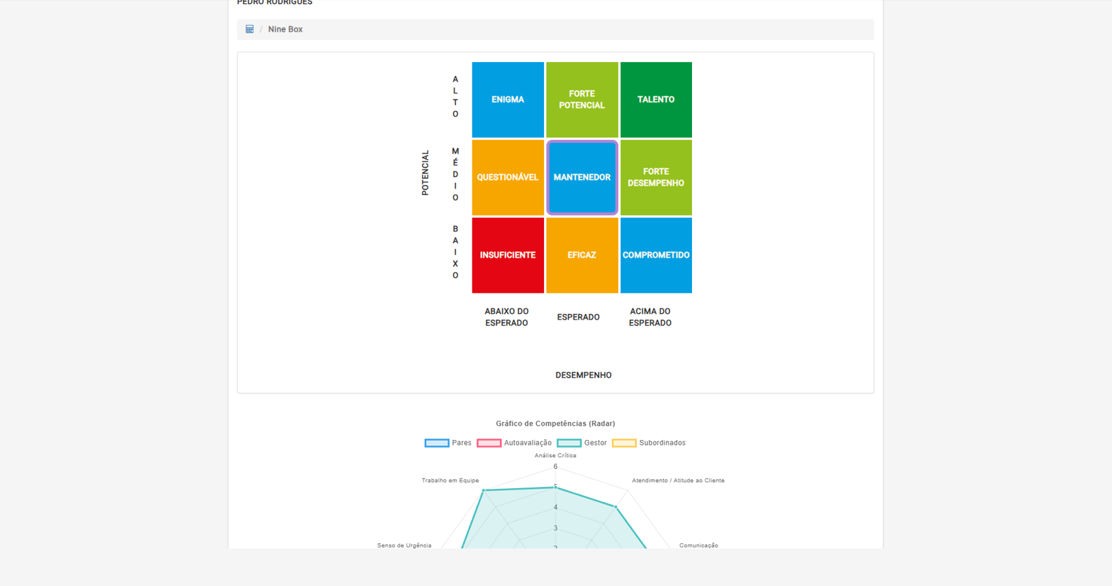The height and width of the screenshot is (586, 1112).
Task: Select the FORTE POTENCIAL box
Action: [582, 100]
